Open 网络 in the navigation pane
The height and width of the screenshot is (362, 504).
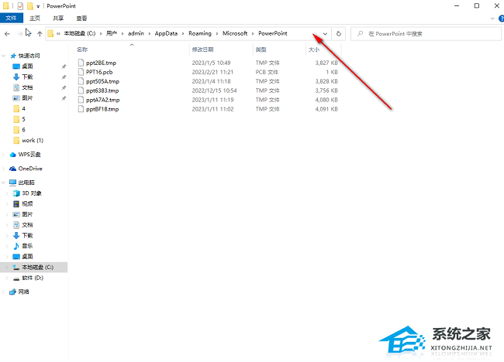pos(24,292)
